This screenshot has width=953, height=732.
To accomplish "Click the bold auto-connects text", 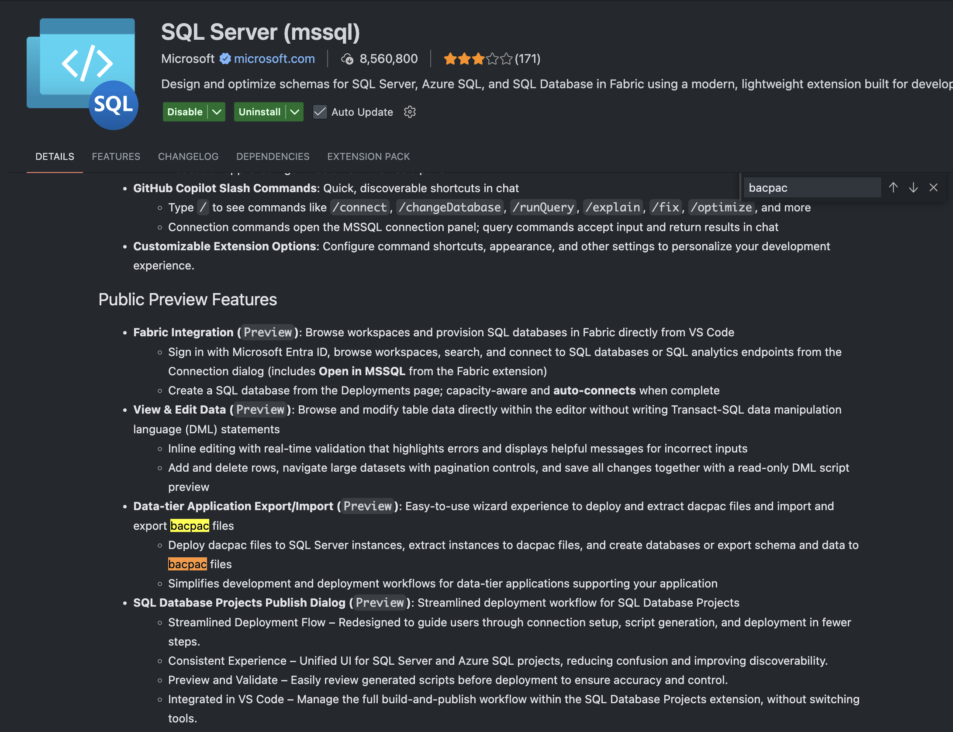I will coord(594,390).
